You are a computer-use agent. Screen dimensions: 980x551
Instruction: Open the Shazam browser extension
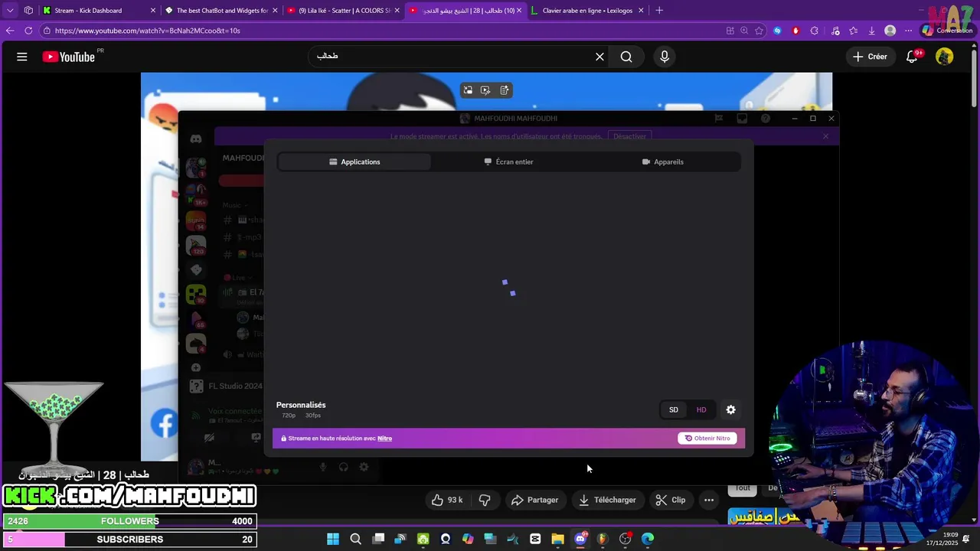(777, 31)
